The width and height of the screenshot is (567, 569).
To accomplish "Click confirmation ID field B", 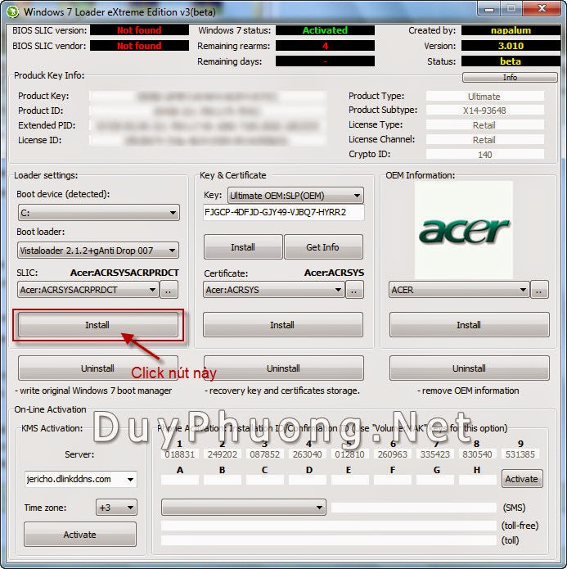I will tap(223, 481).
